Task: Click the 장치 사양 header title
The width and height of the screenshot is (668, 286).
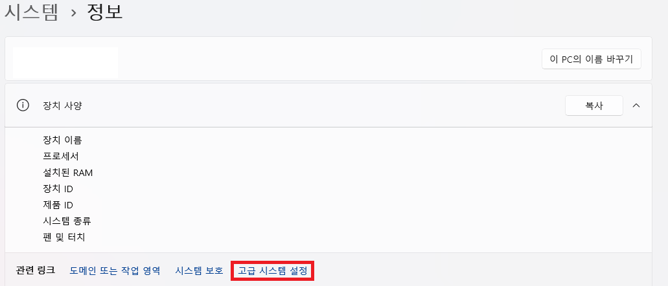Action: 62,105
